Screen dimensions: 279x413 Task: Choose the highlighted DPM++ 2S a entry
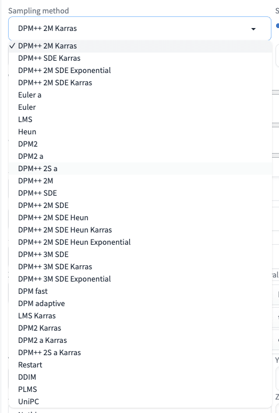pos(140,169)
